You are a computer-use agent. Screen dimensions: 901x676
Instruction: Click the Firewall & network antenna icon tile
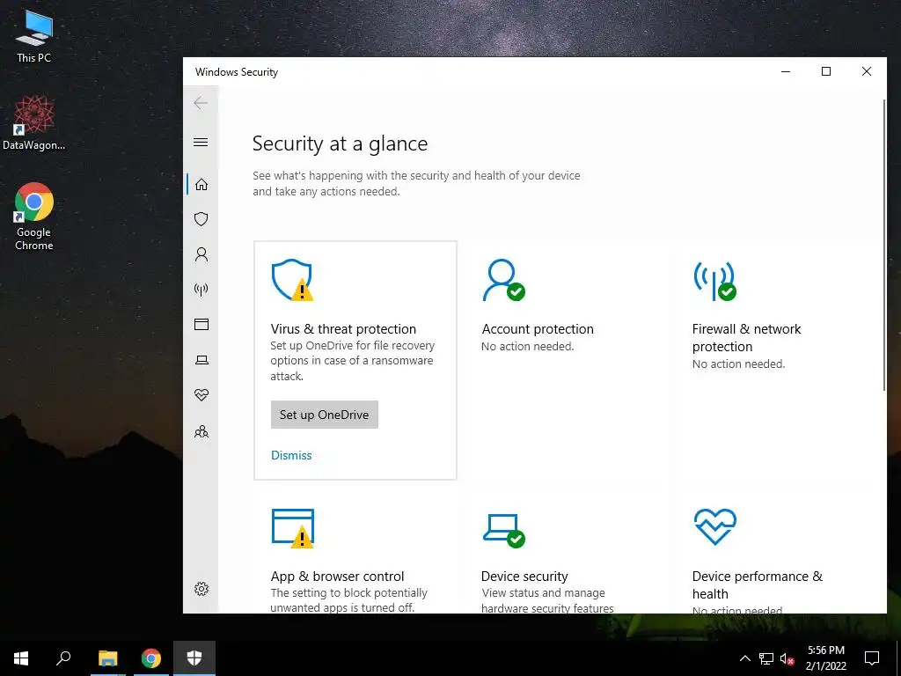click(714, 281)
